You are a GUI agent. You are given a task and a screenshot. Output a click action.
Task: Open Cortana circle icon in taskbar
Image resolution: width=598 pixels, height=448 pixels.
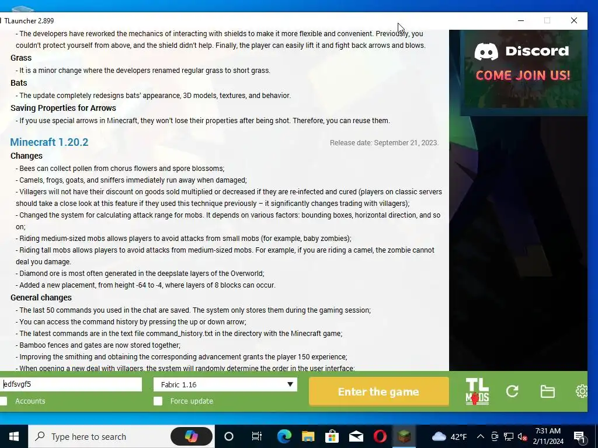tap(229, 436)
